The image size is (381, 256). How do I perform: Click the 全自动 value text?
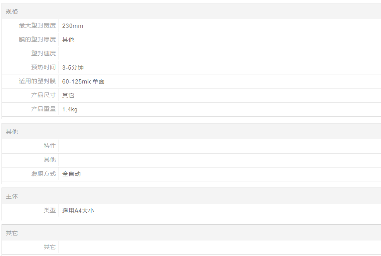[x=72, y=174]
